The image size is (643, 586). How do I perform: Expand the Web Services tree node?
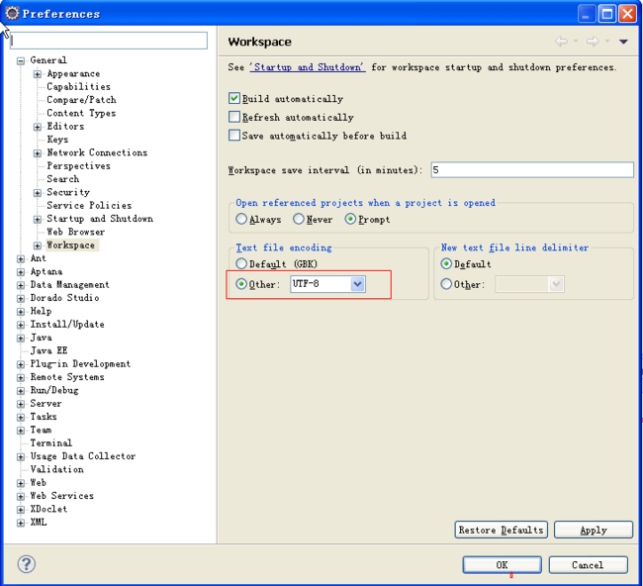click(x=21, y=497)
